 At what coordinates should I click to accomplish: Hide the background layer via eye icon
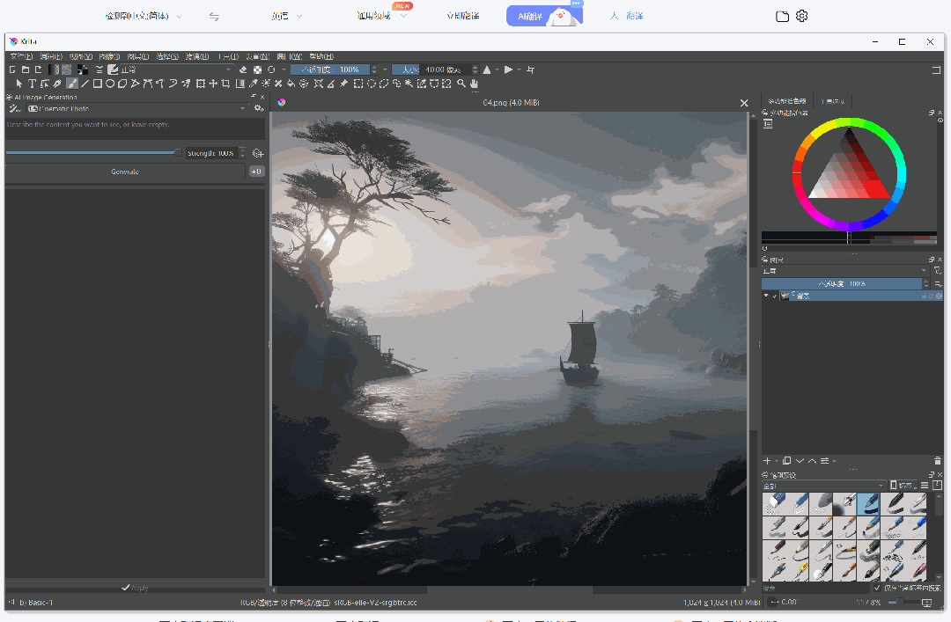coord(766,296)
